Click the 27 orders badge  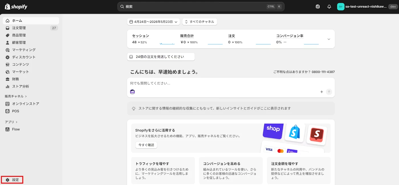coord(54,28)
